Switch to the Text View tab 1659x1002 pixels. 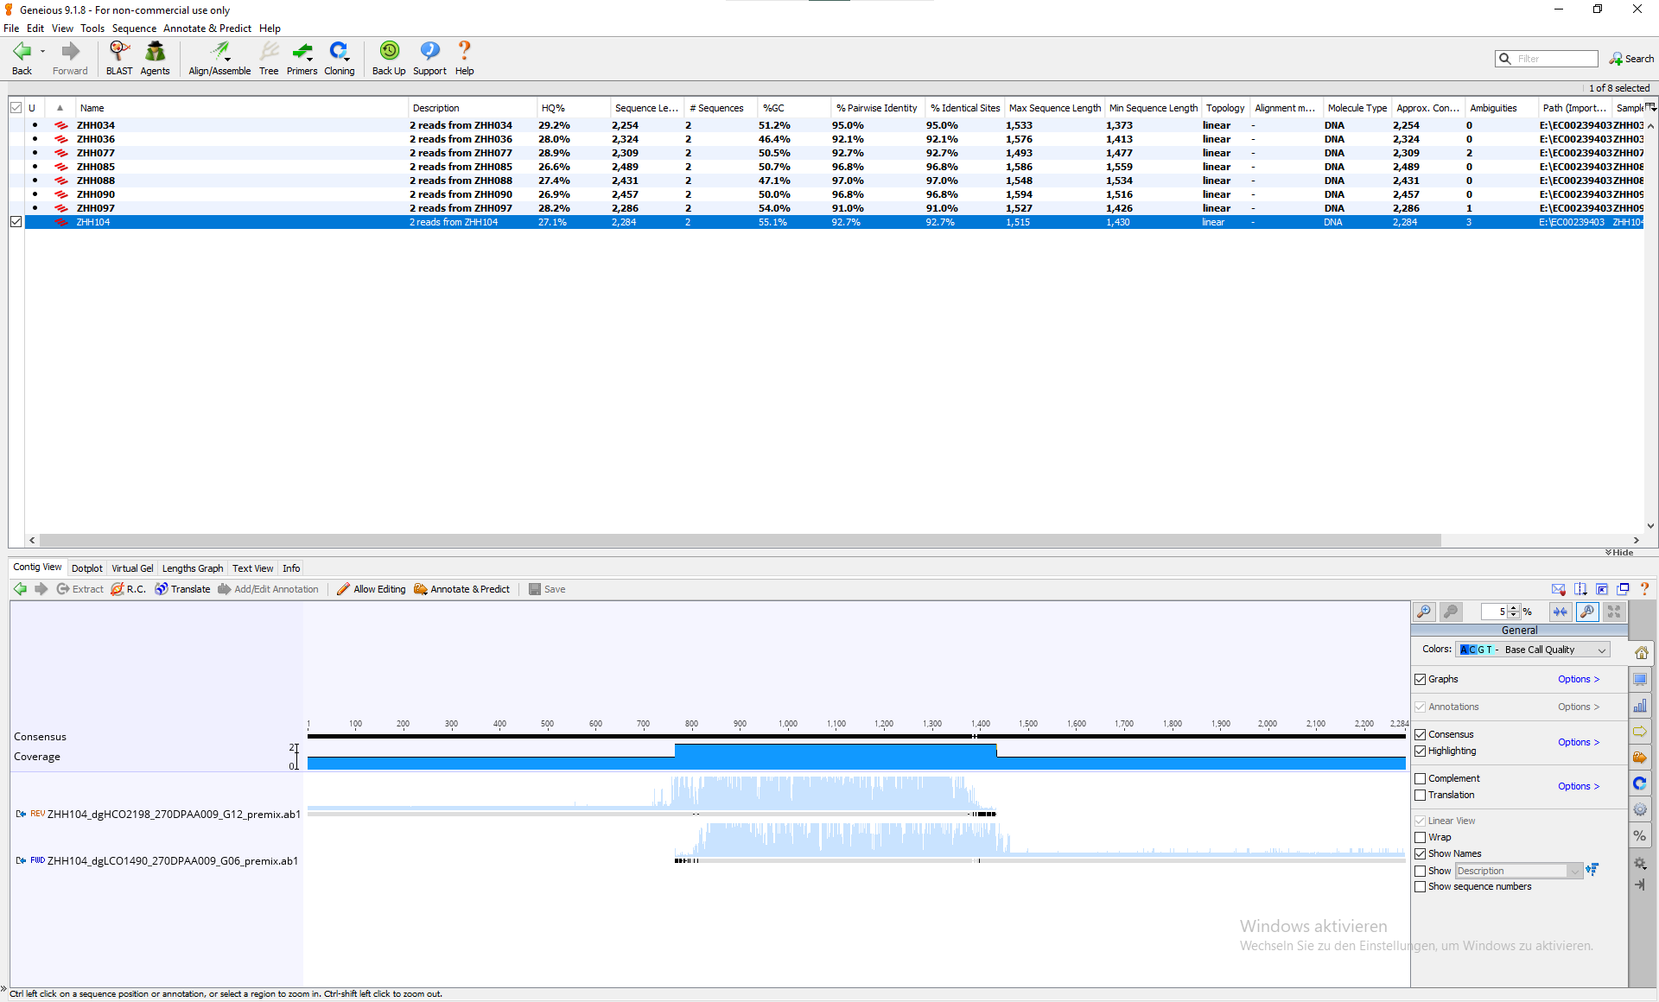252,568
